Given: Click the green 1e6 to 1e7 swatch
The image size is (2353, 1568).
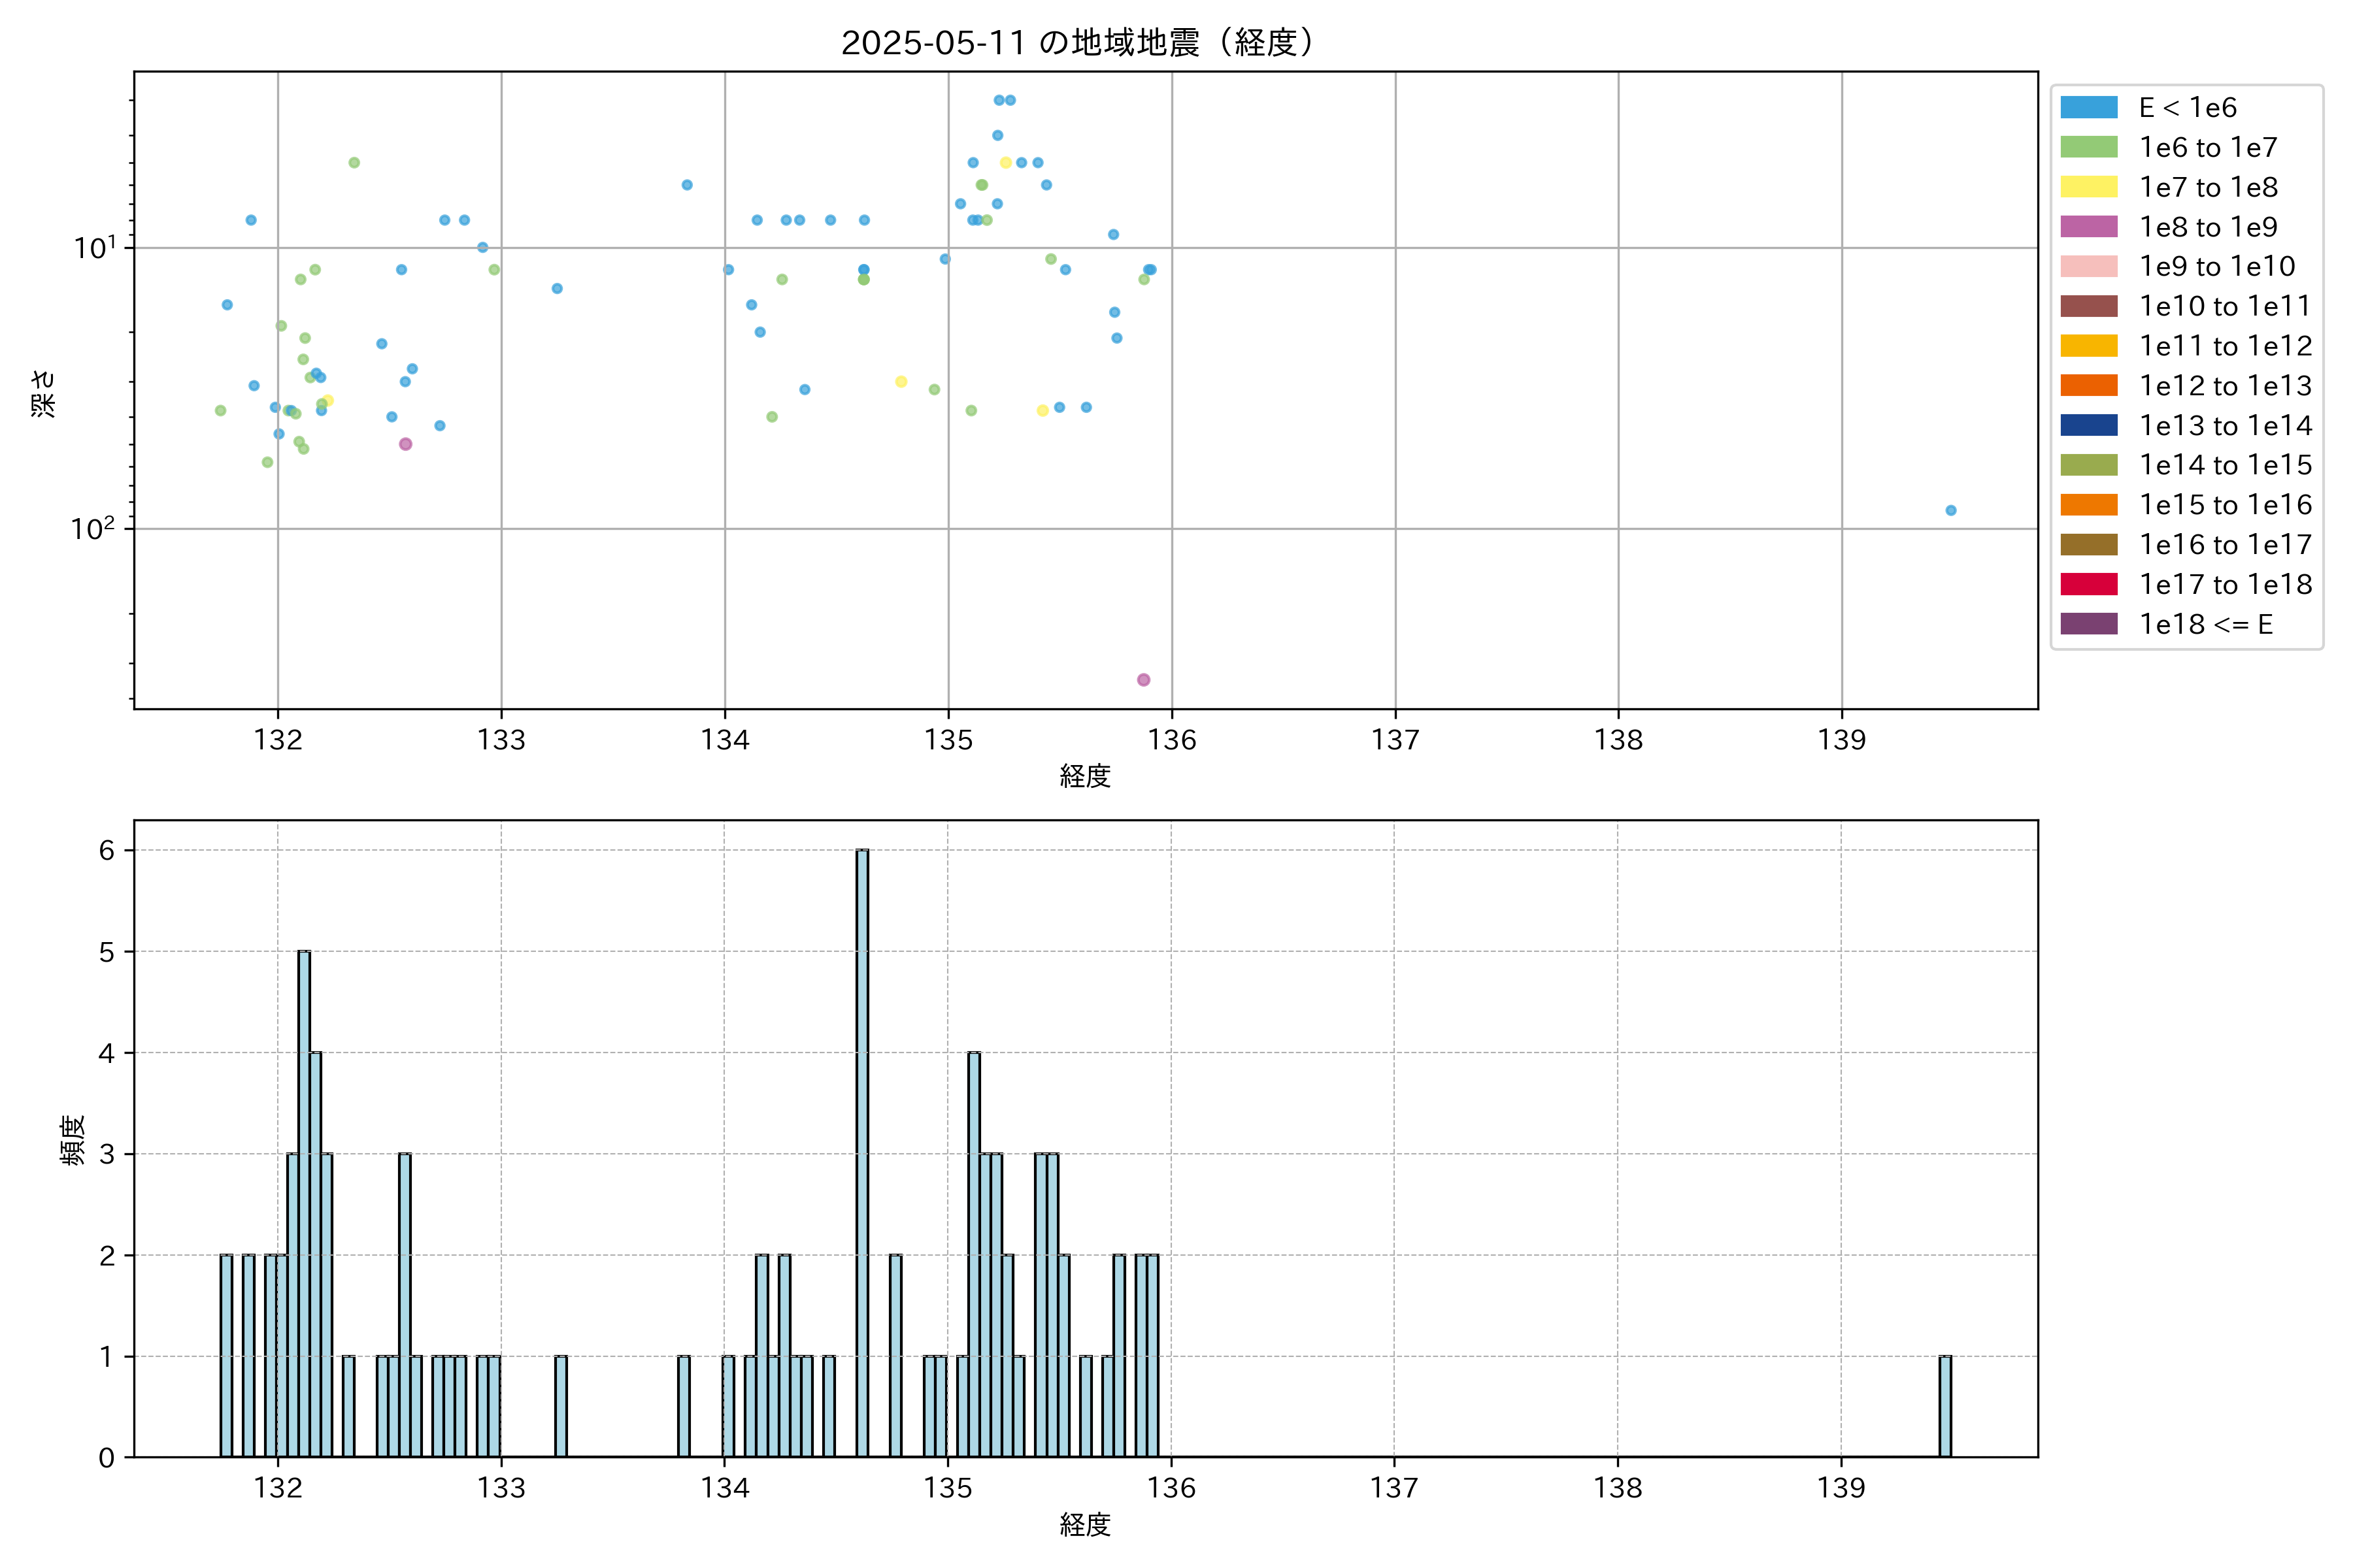Looking at the screenshot, I should click(x=2088, y=148).
